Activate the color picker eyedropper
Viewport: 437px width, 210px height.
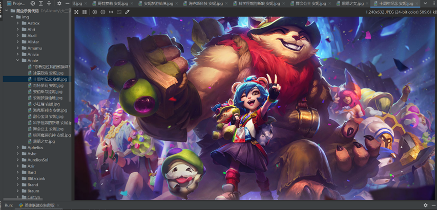coord(128,12)
